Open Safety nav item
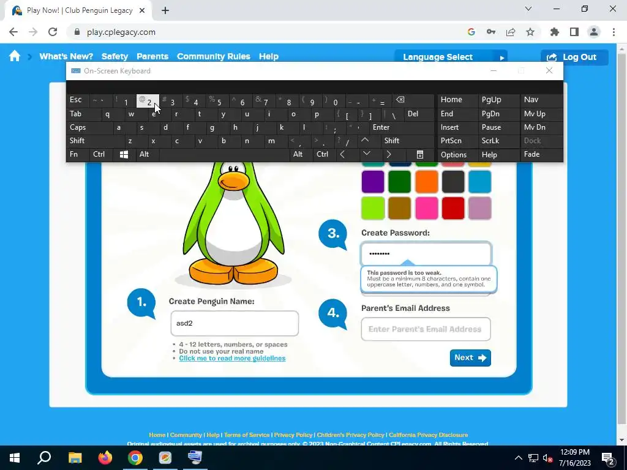Image resolution: width=627 pixels, height=470 pixels. 115,56
